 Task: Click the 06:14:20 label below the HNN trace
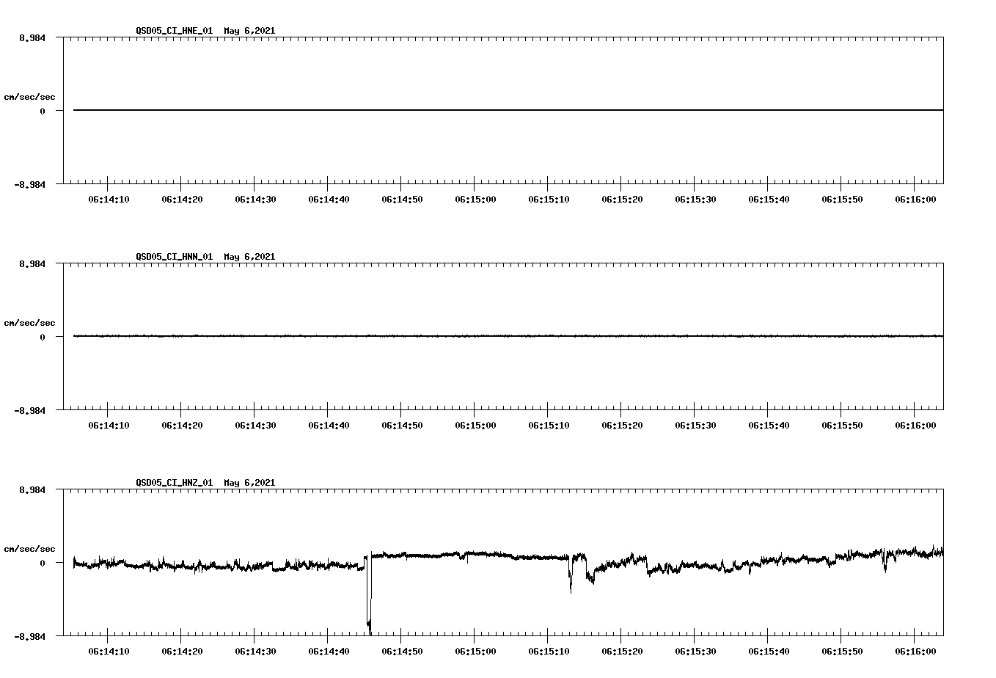(x=181, y=424)
